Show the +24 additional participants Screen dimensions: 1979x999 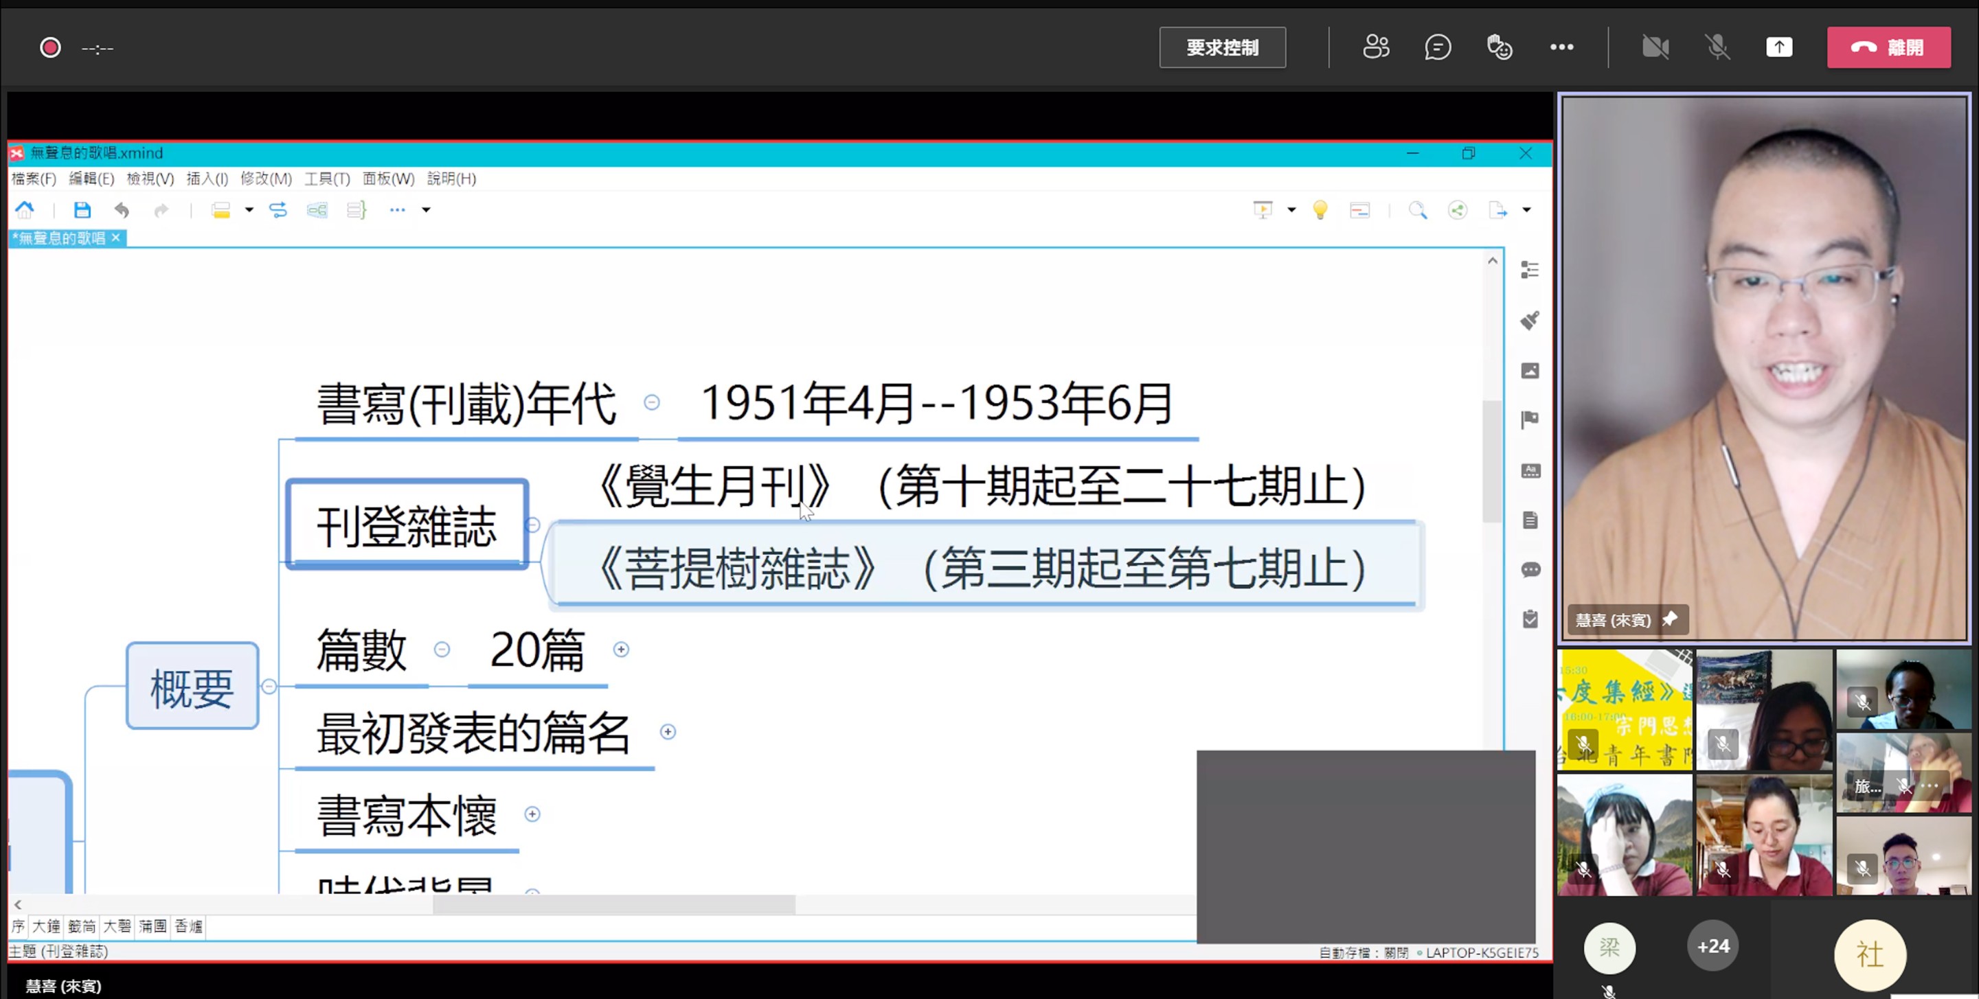(x=1713, y=945)
